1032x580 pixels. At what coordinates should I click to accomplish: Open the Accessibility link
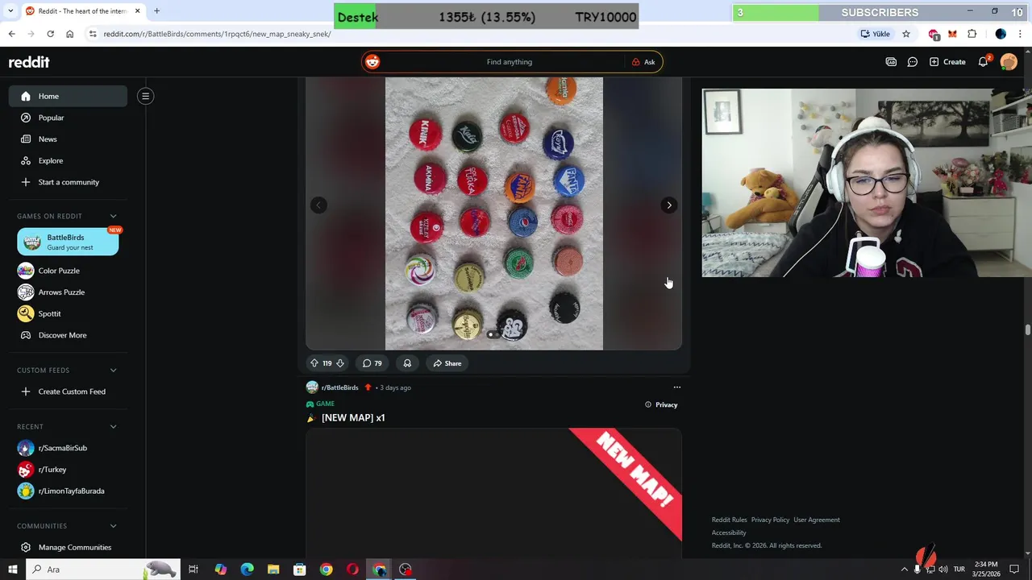pyautogui.click(x=729, y=532)
